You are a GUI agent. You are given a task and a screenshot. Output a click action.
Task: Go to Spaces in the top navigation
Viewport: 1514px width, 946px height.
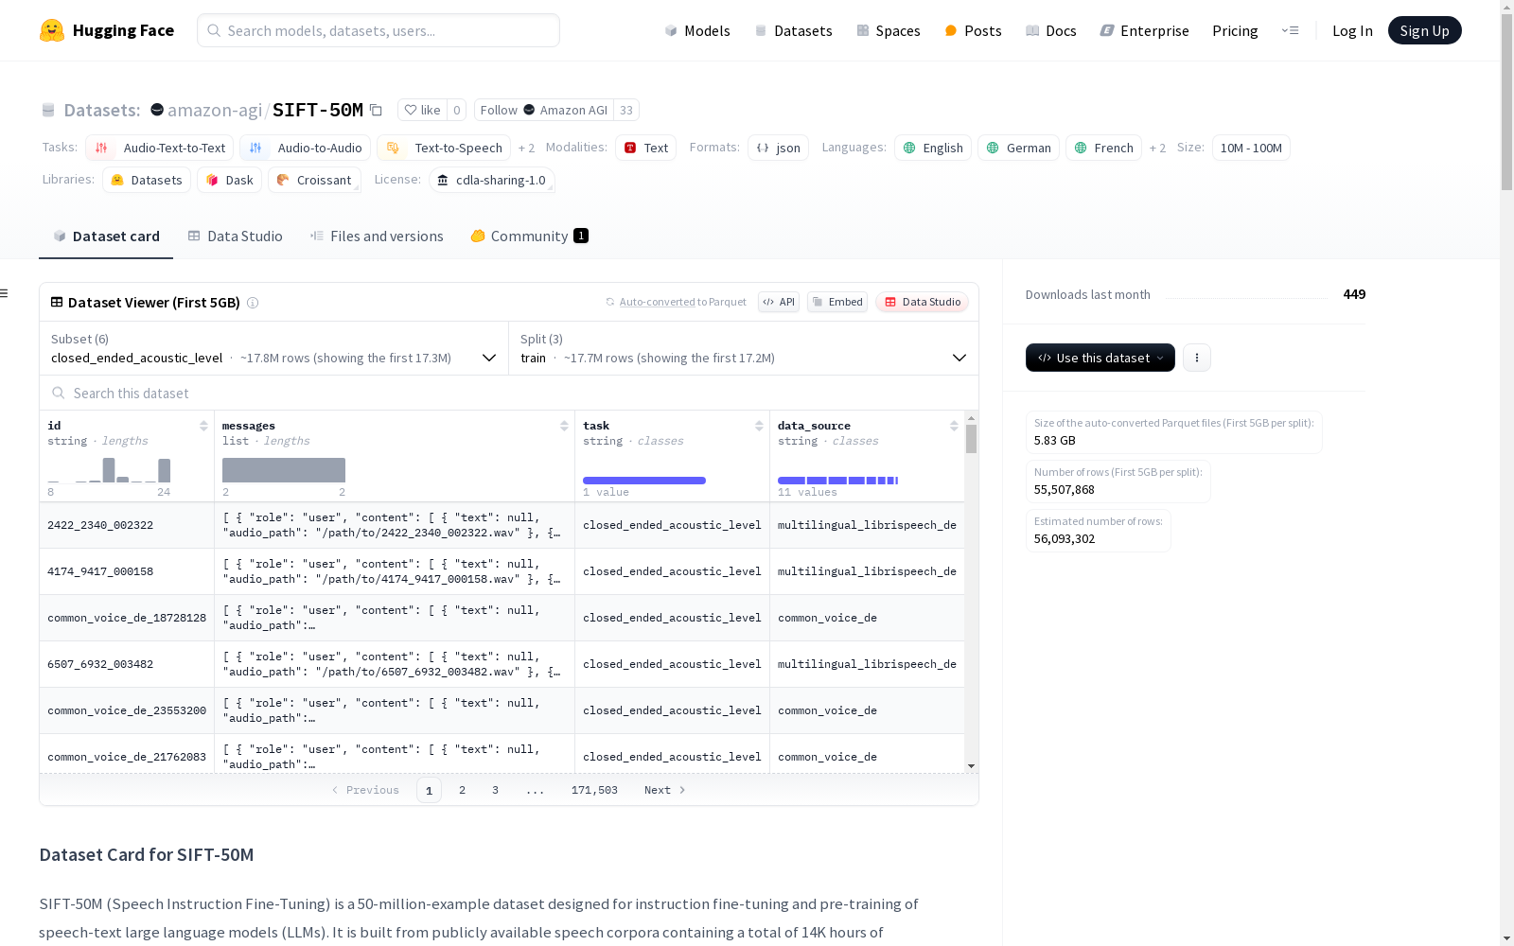(x=889, y=30)
